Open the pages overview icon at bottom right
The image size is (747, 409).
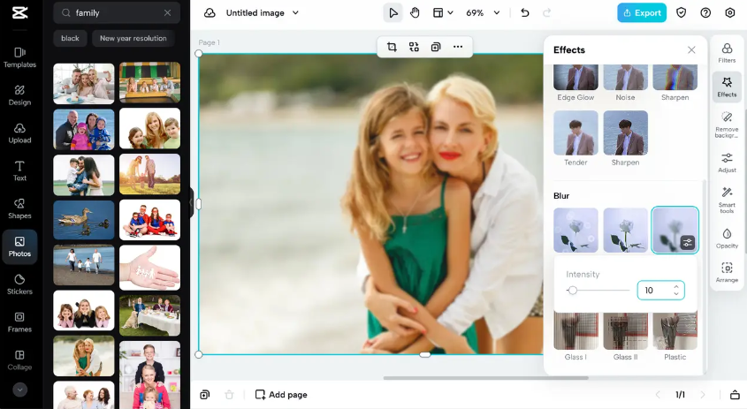736,394
